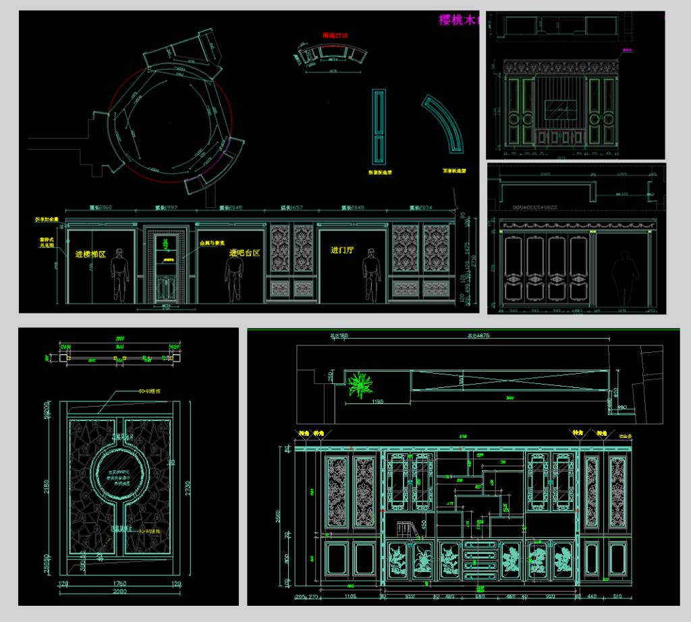
Task: Click the 2060 arc-length dimension over the long elevation
Action: 101,208
